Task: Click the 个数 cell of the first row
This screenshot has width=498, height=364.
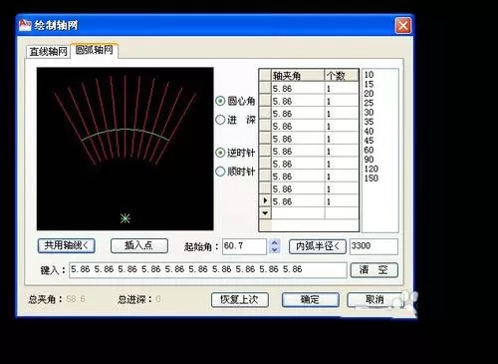Action: pos(342,89)
